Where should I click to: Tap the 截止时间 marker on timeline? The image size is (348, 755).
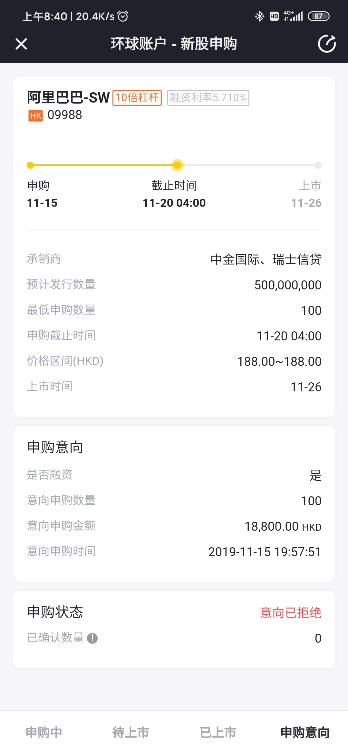click(x=177, y=165)
